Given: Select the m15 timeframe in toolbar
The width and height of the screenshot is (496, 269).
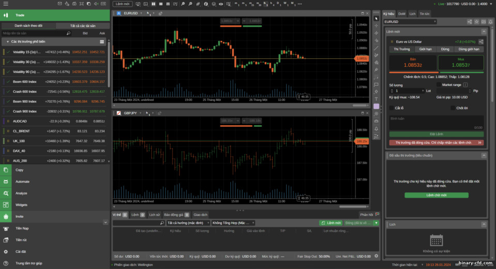Looking at the screenshot, I should coord(251,4).
